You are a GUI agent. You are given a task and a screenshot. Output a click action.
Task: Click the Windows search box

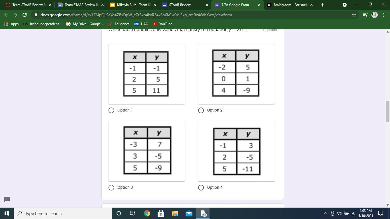(63, 213)
